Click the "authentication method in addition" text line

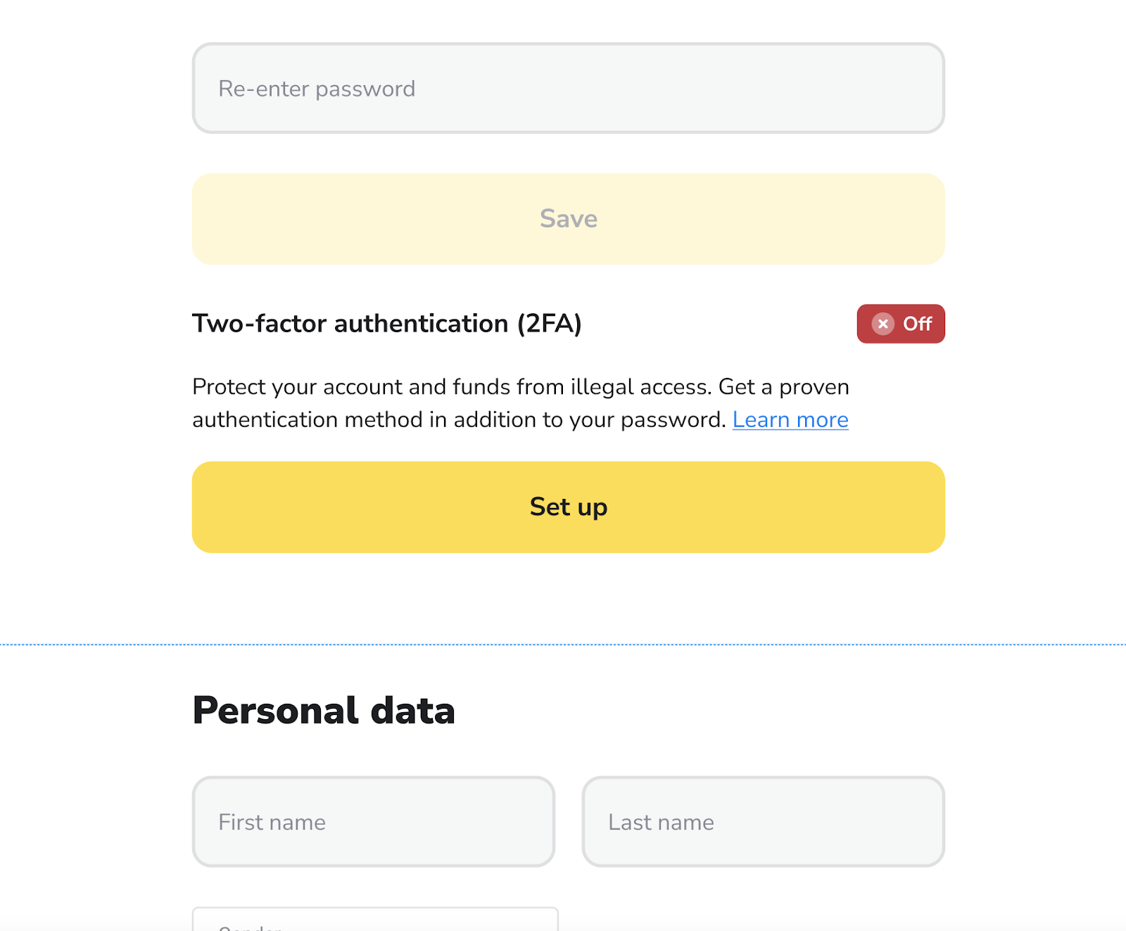[x=459, y=420]
